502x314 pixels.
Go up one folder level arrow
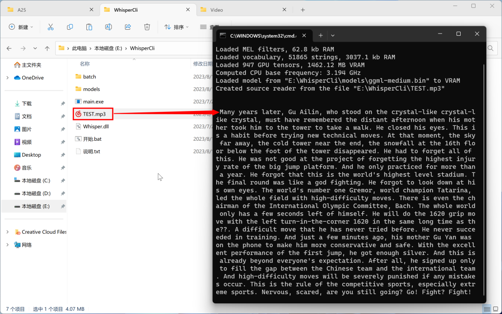tap(47, 48)
